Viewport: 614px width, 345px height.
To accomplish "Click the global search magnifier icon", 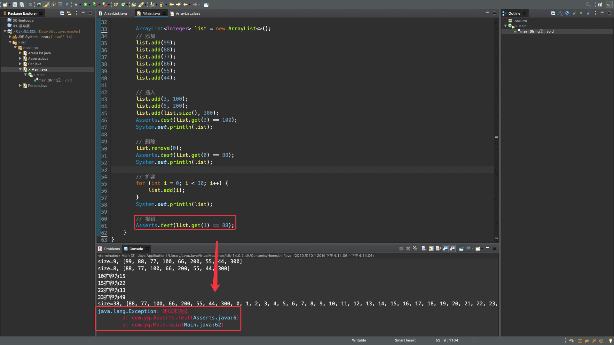I will (588, 4).
